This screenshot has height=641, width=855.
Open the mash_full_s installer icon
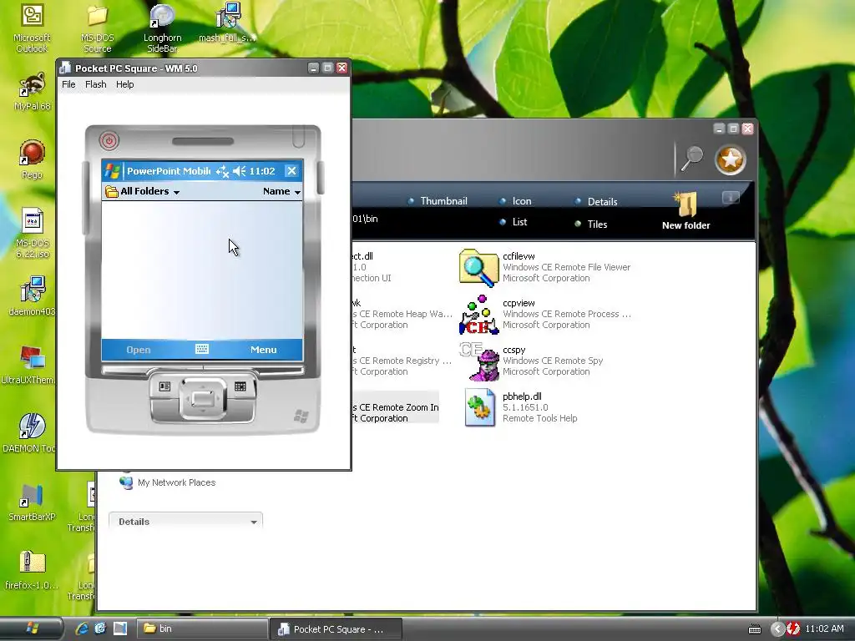[x=227, y=23]
